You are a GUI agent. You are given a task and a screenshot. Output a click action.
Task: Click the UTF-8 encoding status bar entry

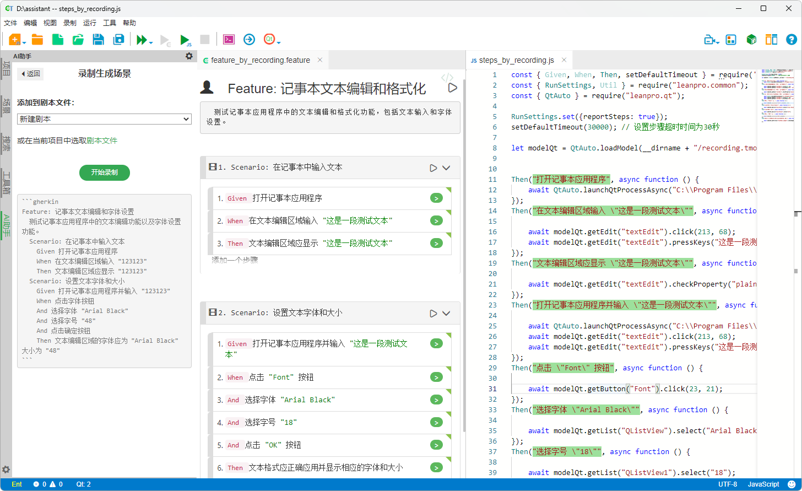point(728,484)
